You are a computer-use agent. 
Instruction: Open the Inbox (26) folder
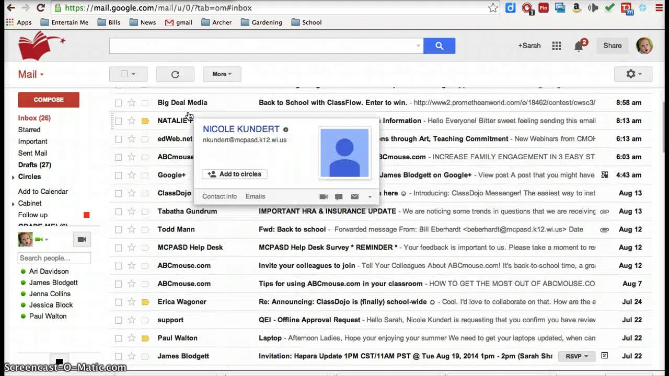[x=34, y=118]
